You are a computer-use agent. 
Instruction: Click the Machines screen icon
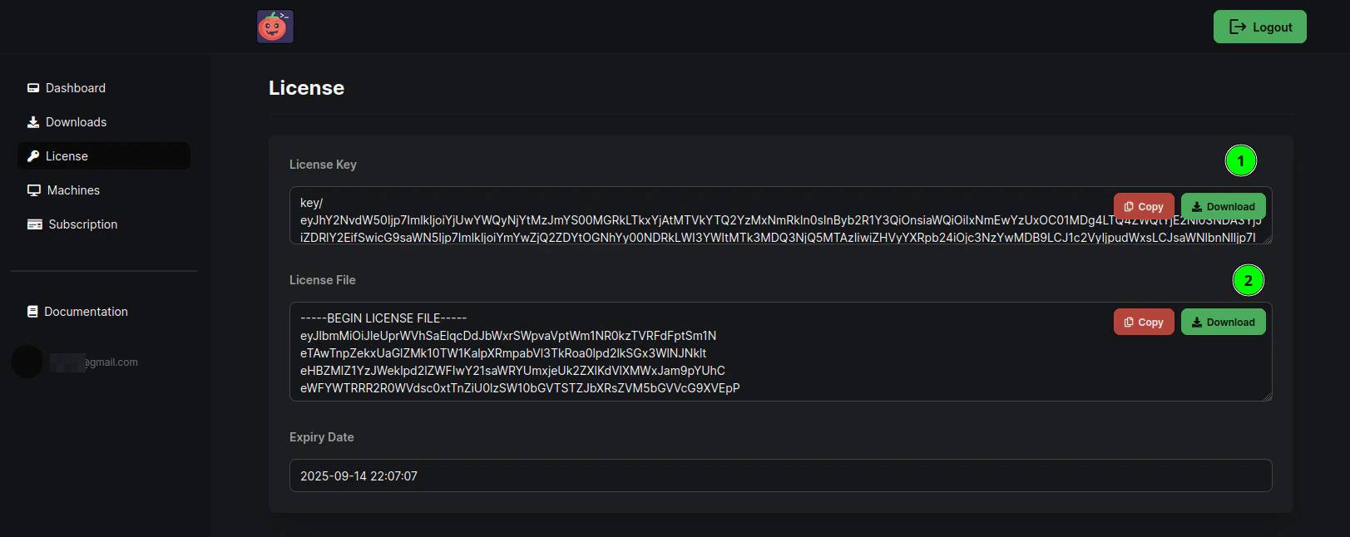point(33,190)
